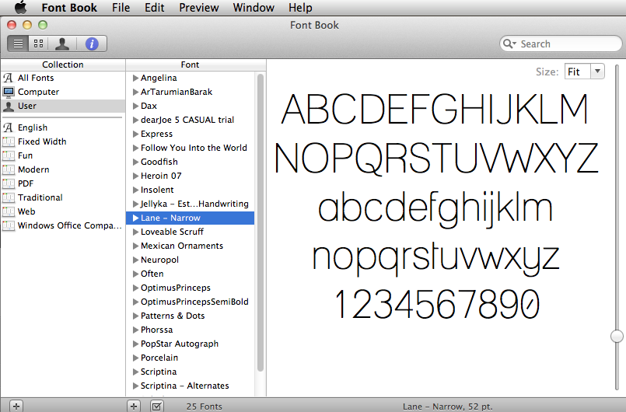Expand the ArTarumianBarak font family
This screenshot has width=626, height=412.
pyautogui.click(x=136, y=92)
